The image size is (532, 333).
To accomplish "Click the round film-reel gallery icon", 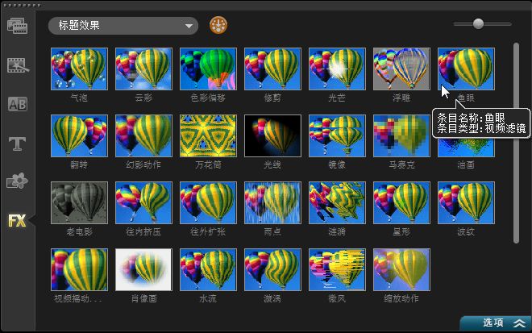I will [x=218, y=26].
